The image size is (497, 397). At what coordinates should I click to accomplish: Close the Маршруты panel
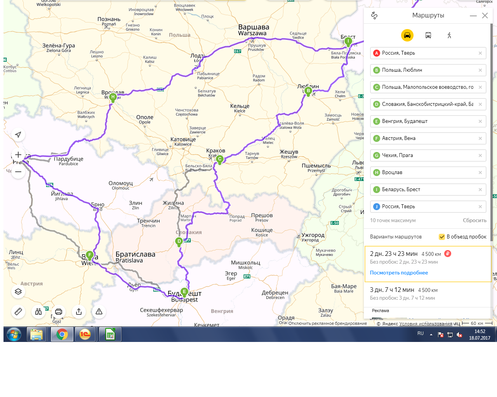pyautogui.click(x=485, y=16)
